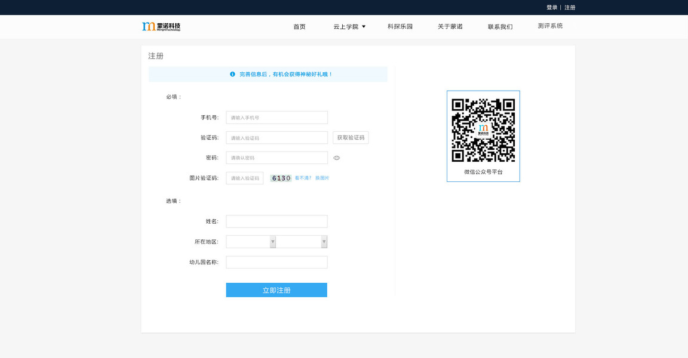Click the info icon in the banner
688x358 pixels.
click(x=232, y=74)
